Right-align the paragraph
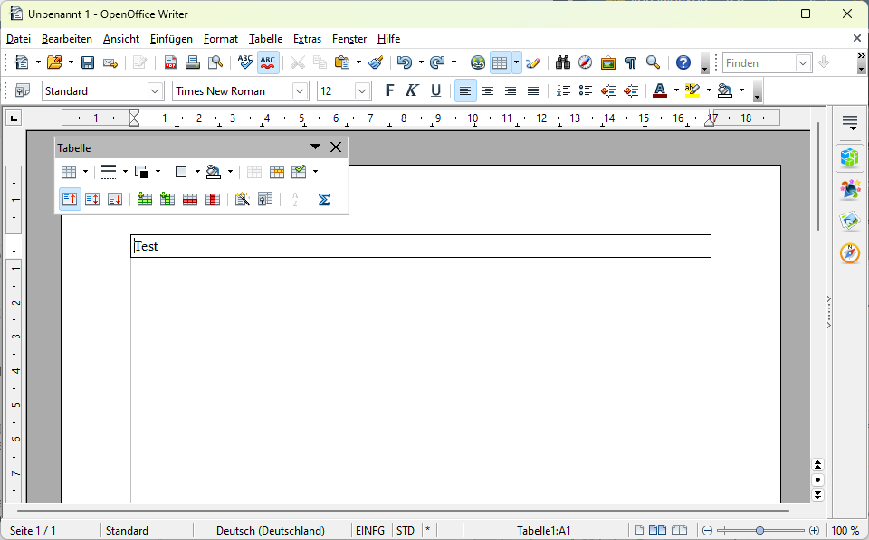 click(511, 90)
